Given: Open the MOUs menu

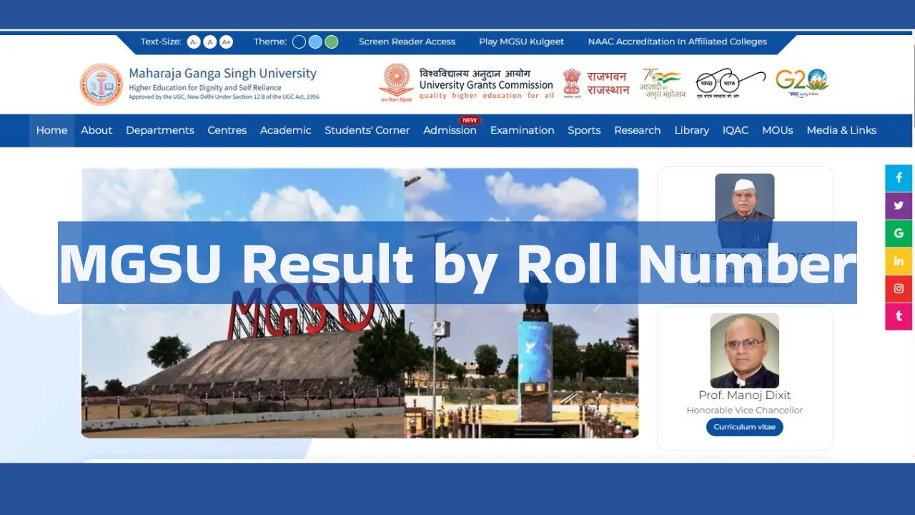Looking at the screenshot, I should click(778, 130).
